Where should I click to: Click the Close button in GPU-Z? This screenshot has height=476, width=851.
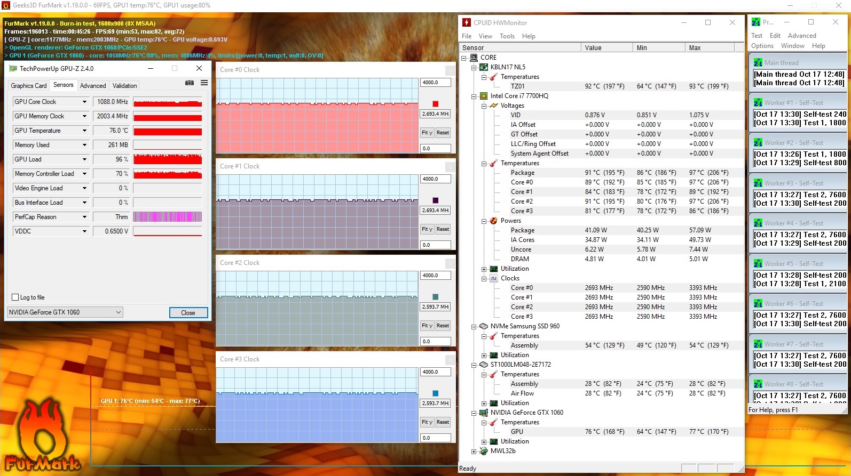tap(188, 313)
